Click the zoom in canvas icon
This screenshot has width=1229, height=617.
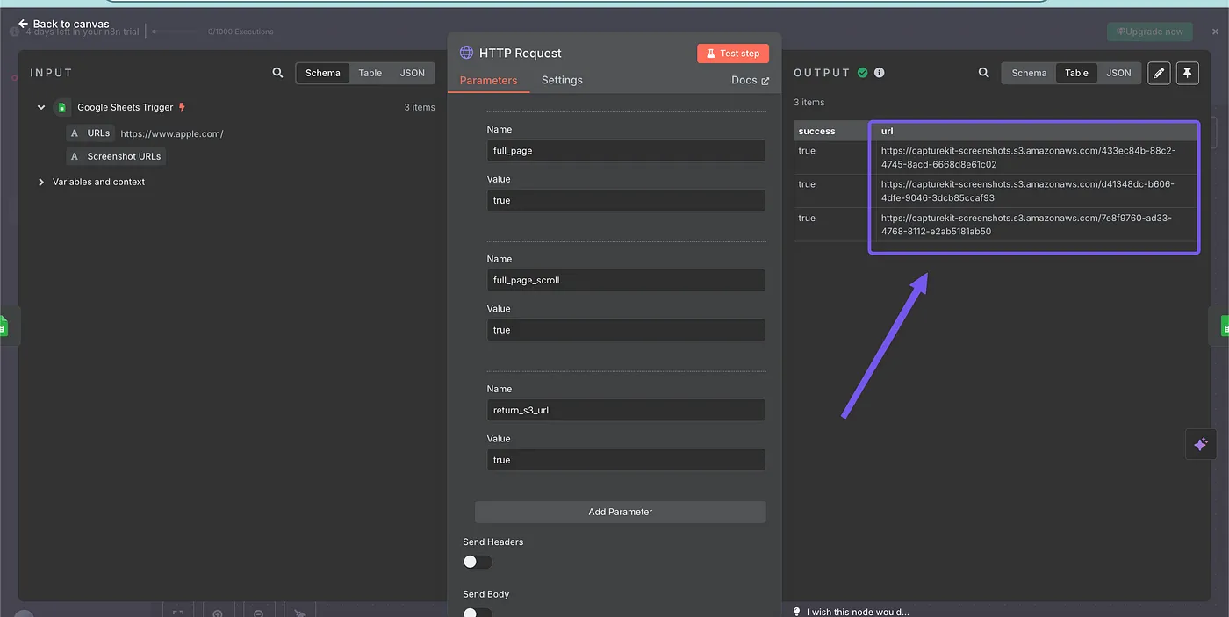point(218,613)
